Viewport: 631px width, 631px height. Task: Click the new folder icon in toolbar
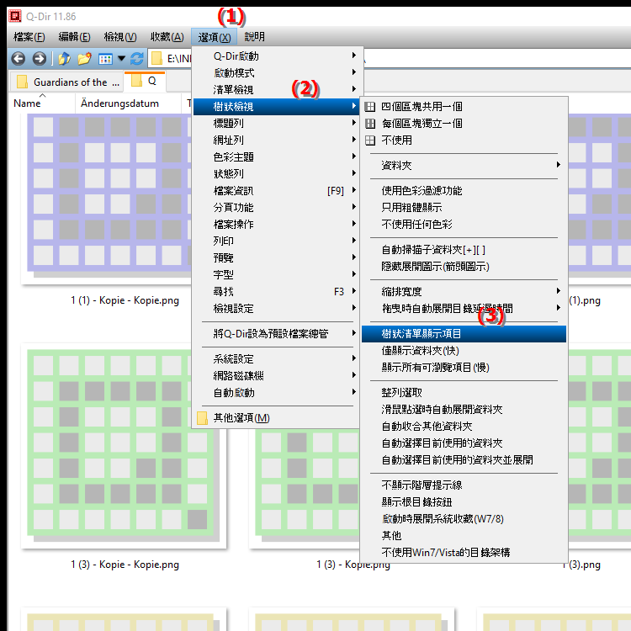[x=84, y=59]
